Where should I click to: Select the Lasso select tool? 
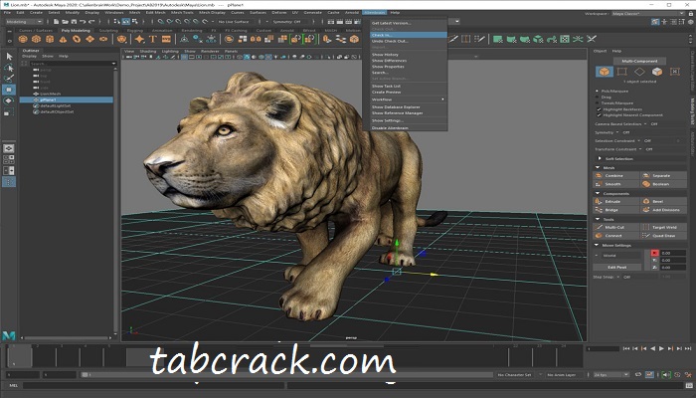9,68
